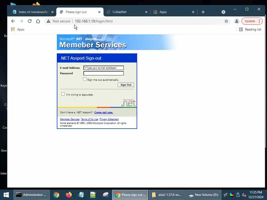Click the Update button in toolbar
The height and width of the screenshot is (200, 267).
250,21
